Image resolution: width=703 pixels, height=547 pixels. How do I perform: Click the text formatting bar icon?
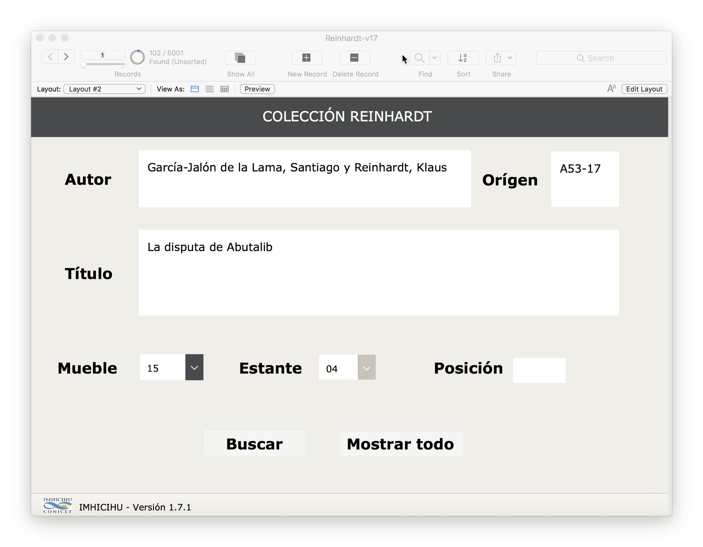[x=611, y=89]
